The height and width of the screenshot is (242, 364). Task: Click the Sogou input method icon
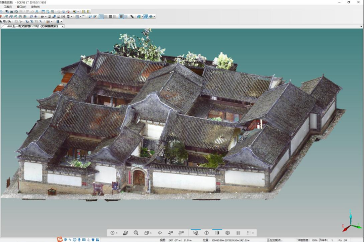pos(59,239)
